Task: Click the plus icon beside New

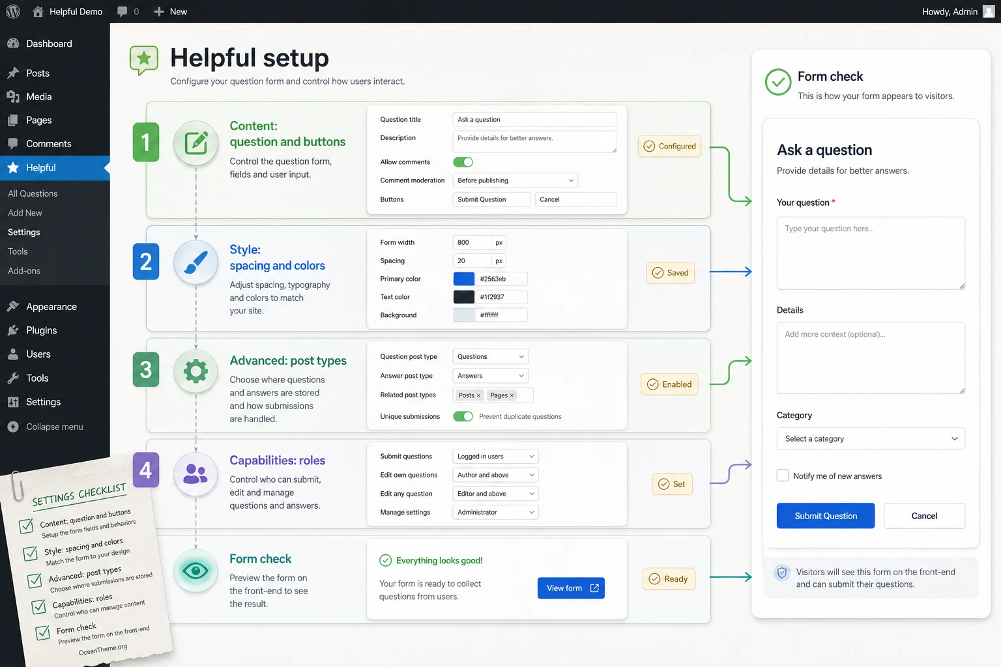Action: pyautogui.click(x=159, y=12)
